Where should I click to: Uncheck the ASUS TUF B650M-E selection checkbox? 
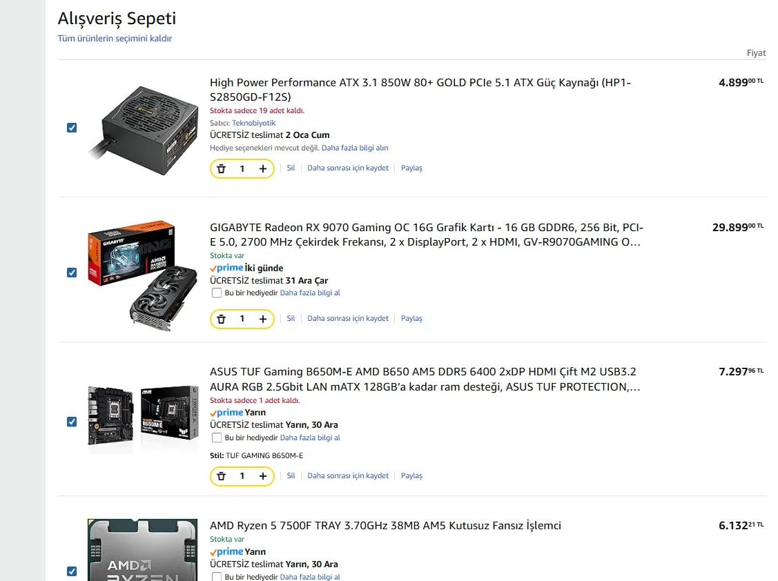pyautogui.click(x=72, y=422)
